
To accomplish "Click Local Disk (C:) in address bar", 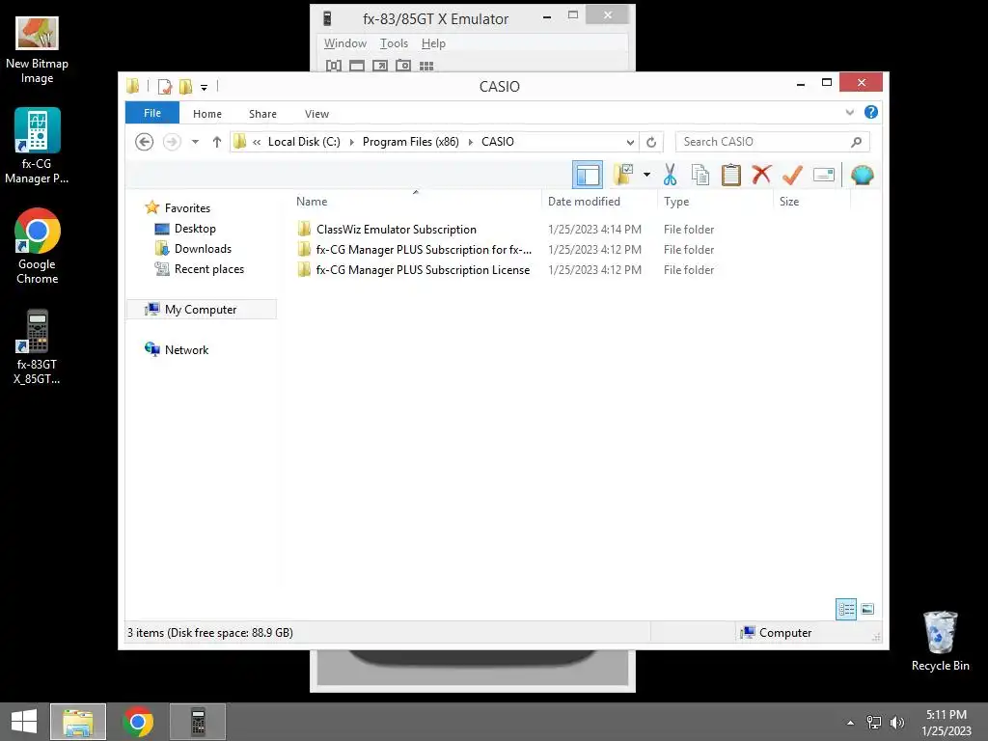I will pyautogui.click(x=304, y=142).
